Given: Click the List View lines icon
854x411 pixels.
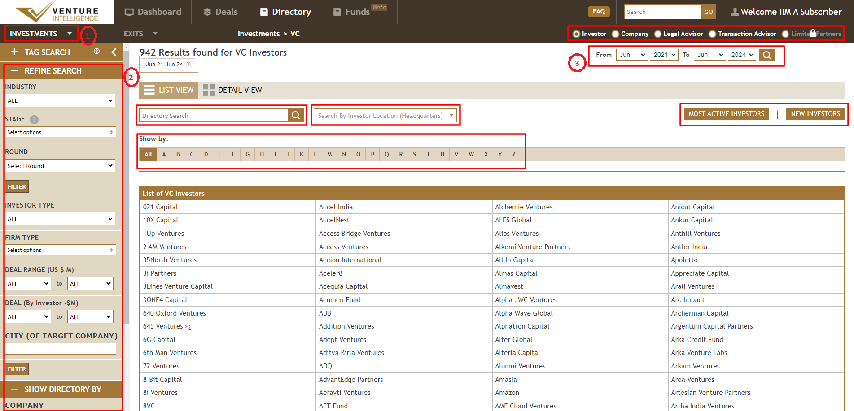Looking at the screenshot, I should (x=149, y=90).
